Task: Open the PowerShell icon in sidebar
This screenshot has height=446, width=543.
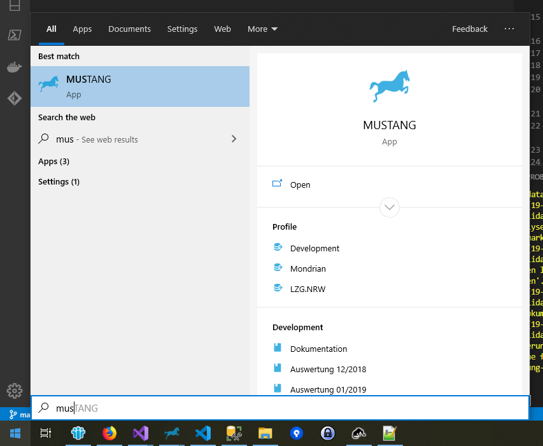Action: [15, 35]
